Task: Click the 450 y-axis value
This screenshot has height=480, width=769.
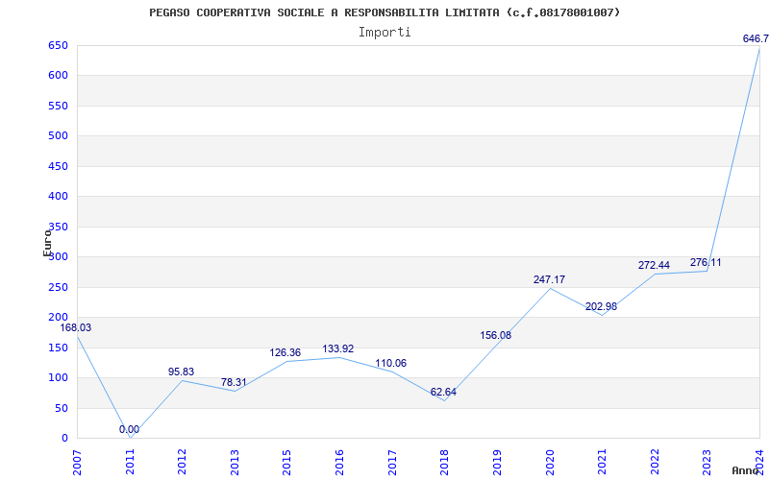Action: click(x=58, y=166)
